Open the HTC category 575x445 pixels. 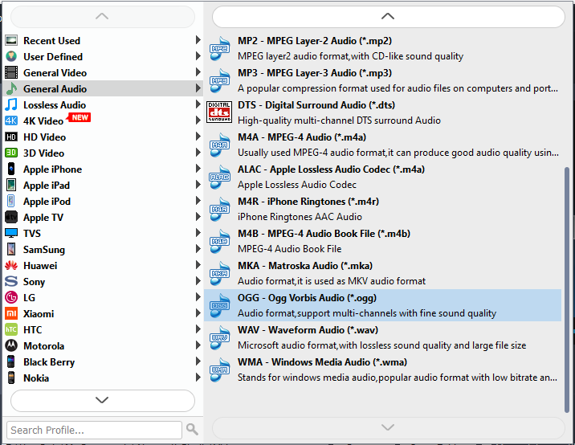point(103,329)
